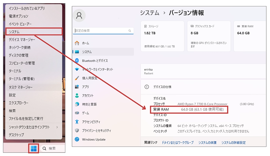Open 個人用設定 settings page
The image size is (270, 156).
pos(103,78)
